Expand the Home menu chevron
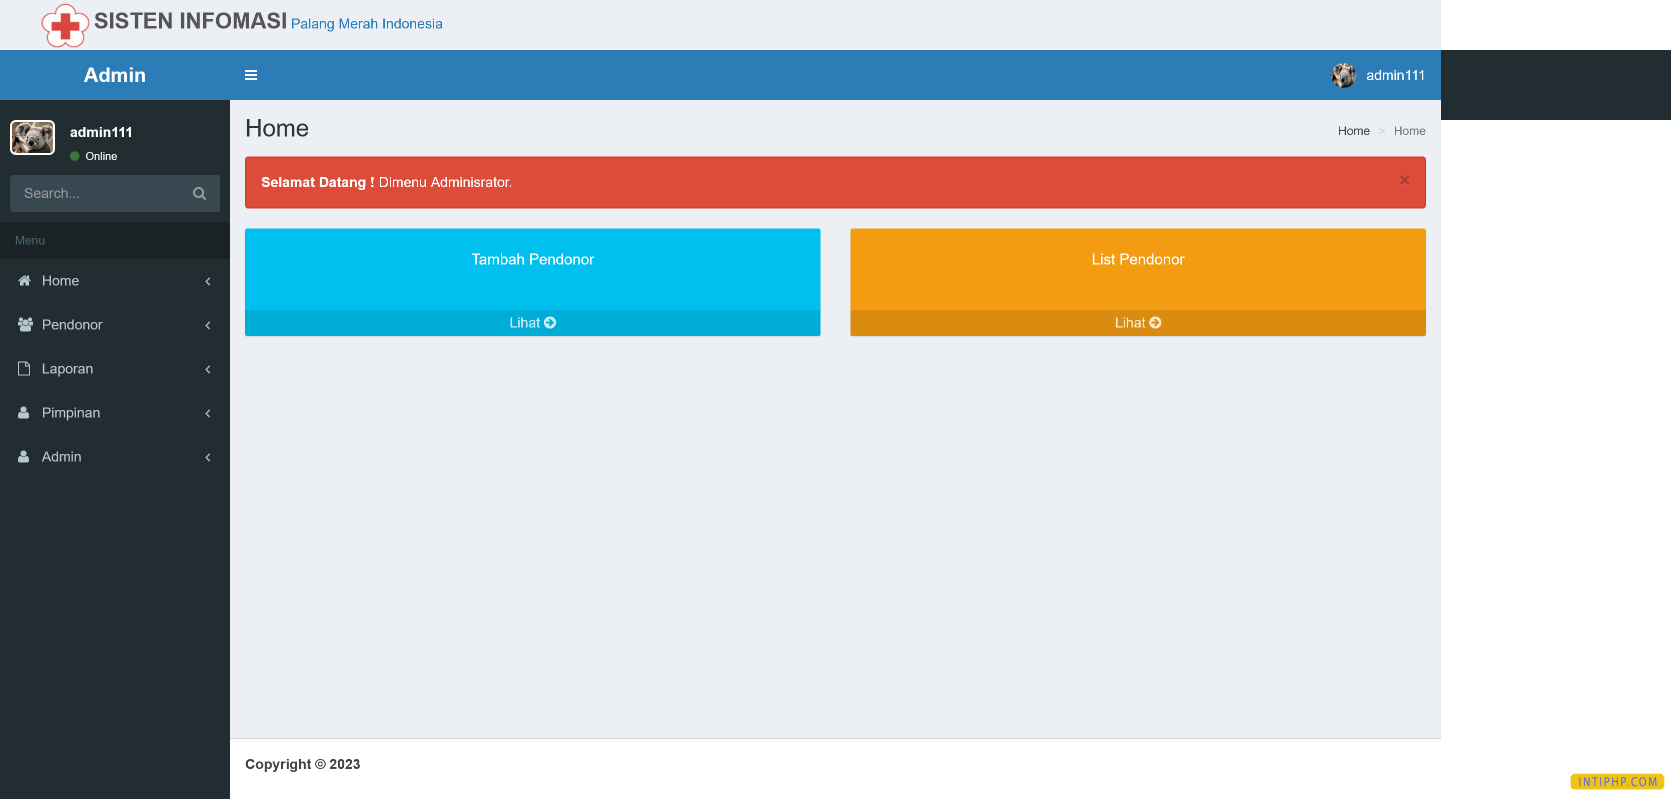The image size is (1671, 799). [208, 281]
